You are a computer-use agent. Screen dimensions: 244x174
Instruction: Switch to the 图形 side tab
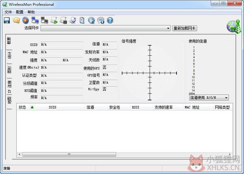(x=9, y=70)
